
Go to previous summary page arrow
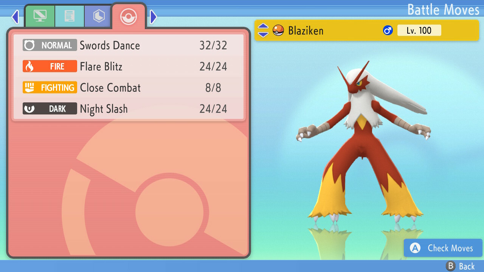(15, 17)
